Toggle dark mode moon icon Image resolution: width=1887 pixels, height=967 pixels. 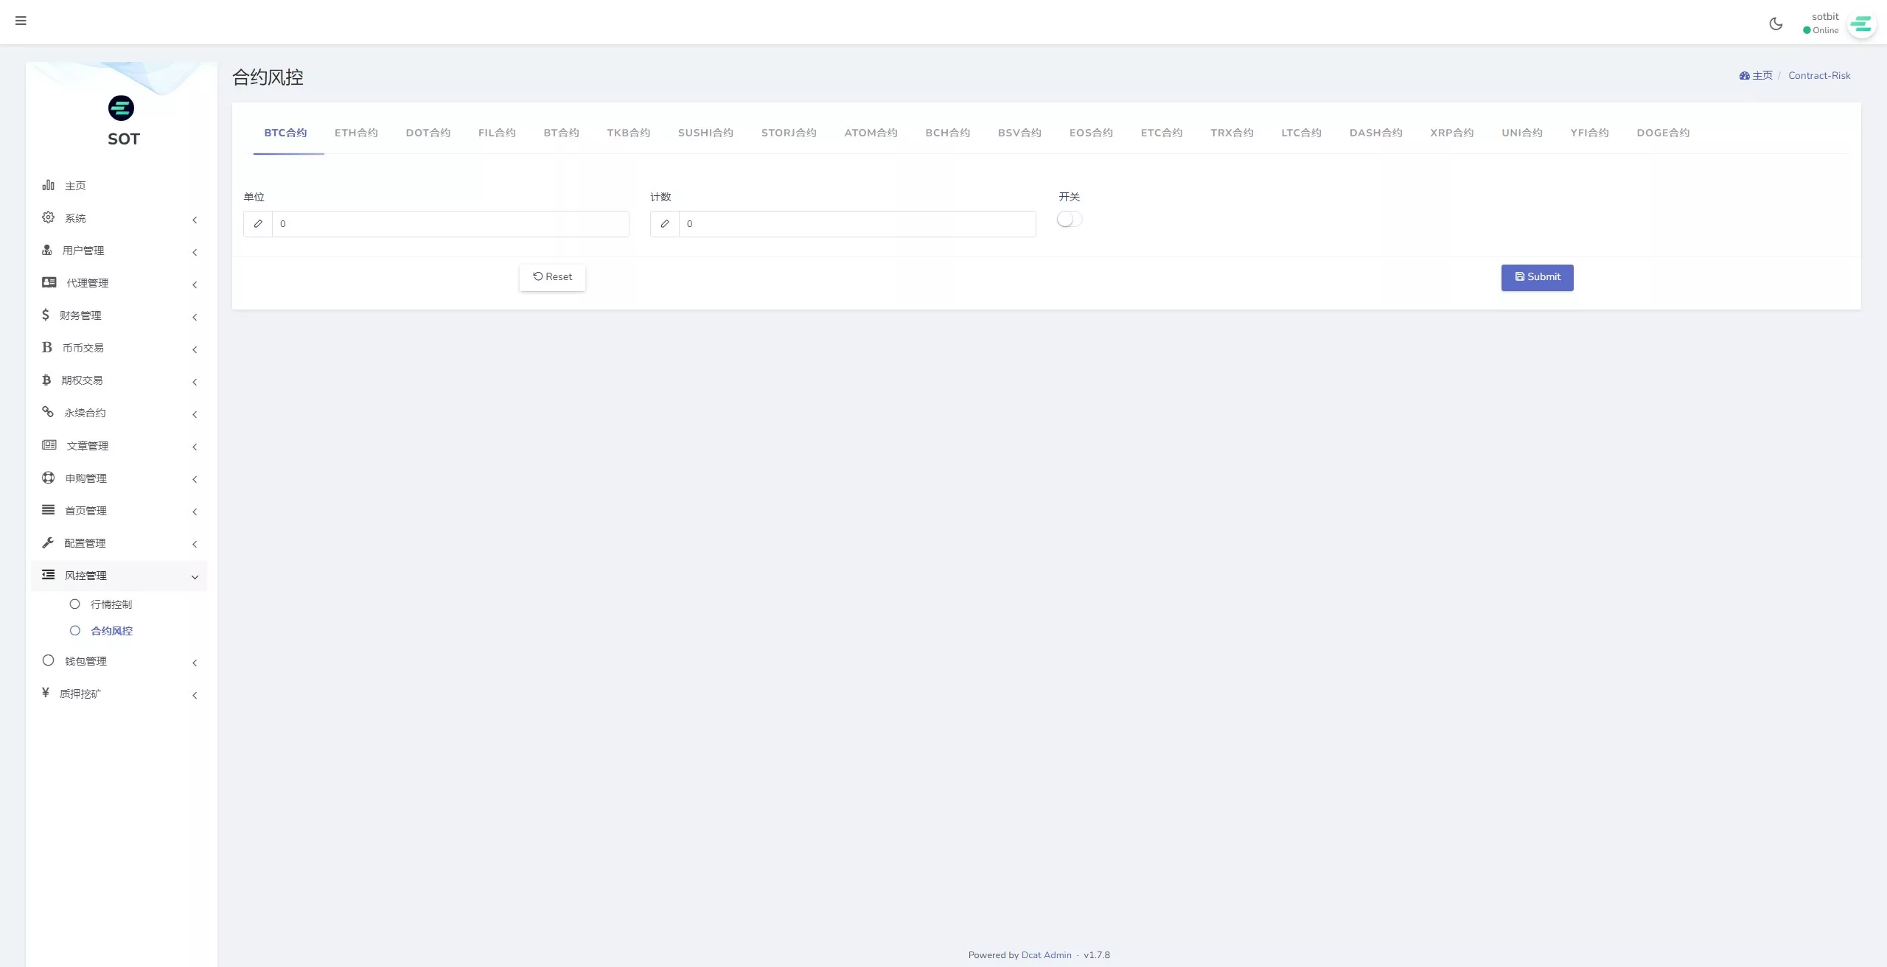(x=1776, y=24)
